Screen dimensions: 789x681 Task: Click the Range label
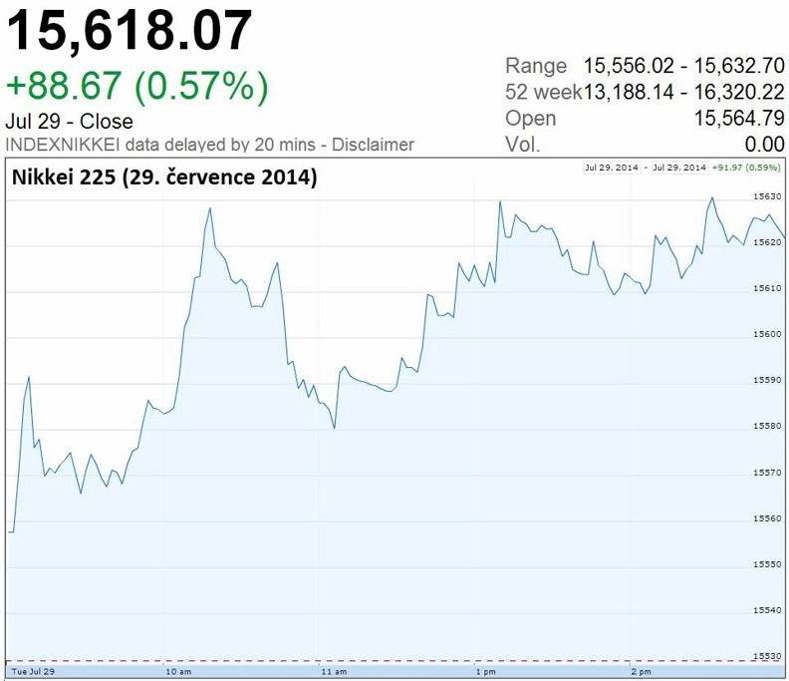click(x=536, y=66)
